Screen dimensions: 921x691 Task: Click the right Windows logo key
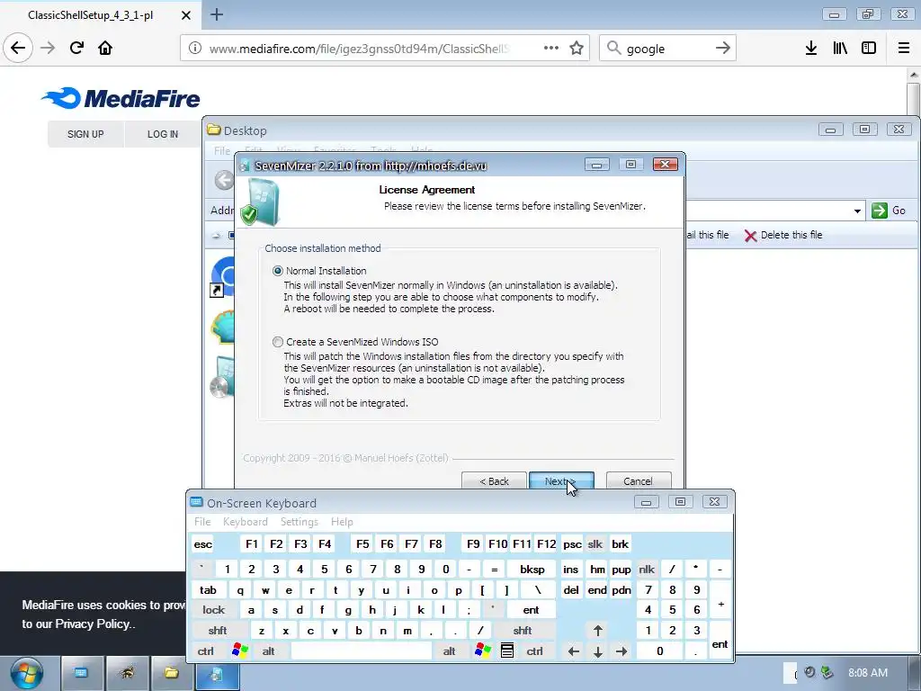click(483, 651)
